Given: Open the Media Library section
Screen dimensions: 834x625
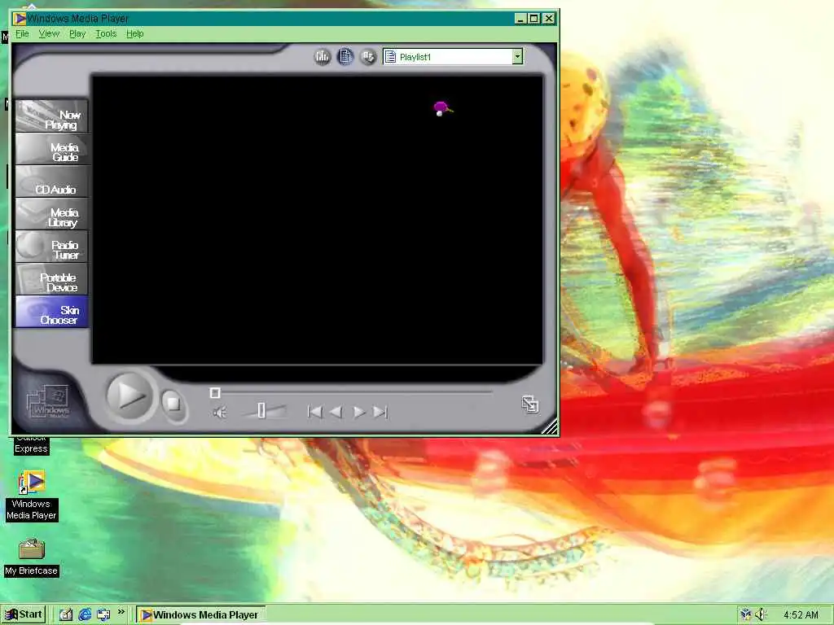Looking at the screenshot, I should click(x=51, y=214).
